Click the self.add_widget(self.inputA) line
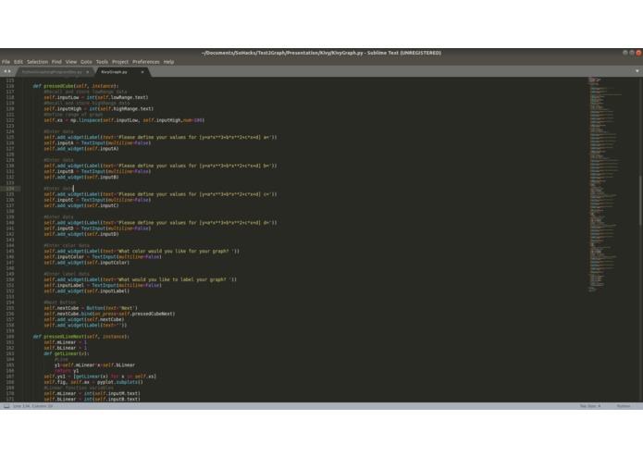 [81, 149]
